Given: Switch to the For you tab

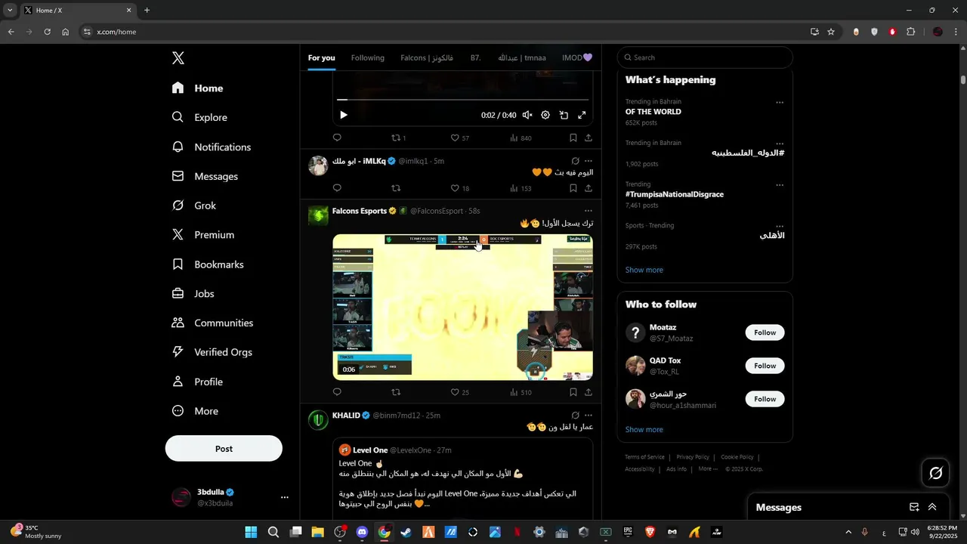Looking at the screenshot, I should pyautogui.click(x=321, y=58).
